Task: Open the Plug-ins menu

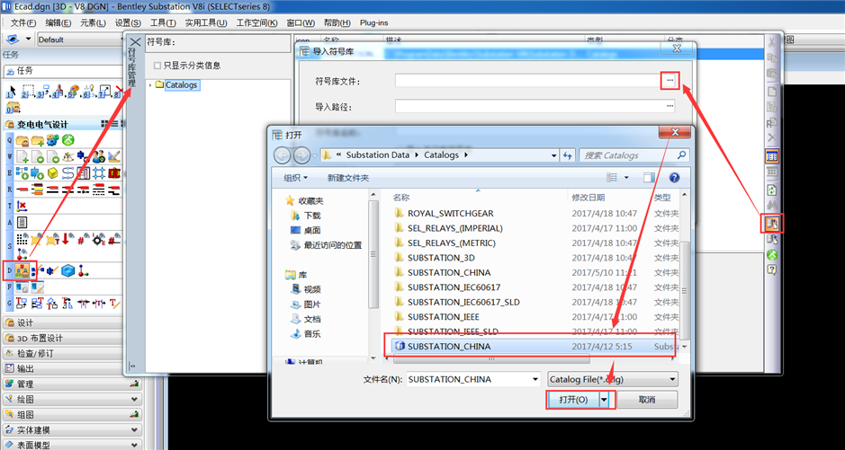Action: click(374, 23)
